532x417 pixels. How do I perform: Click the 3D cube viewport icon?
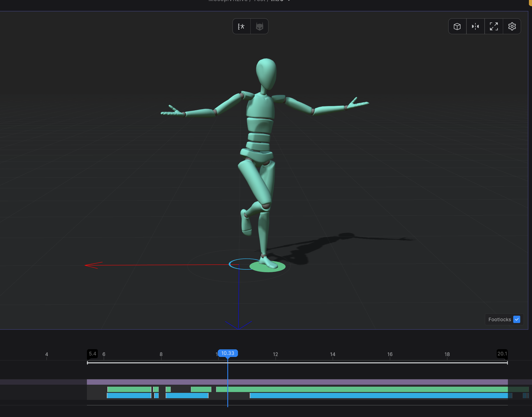click(x=457, y=26)
